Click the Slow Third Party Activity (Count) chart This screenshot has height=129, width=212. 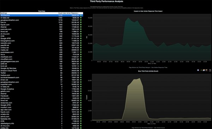coord(152,97)
